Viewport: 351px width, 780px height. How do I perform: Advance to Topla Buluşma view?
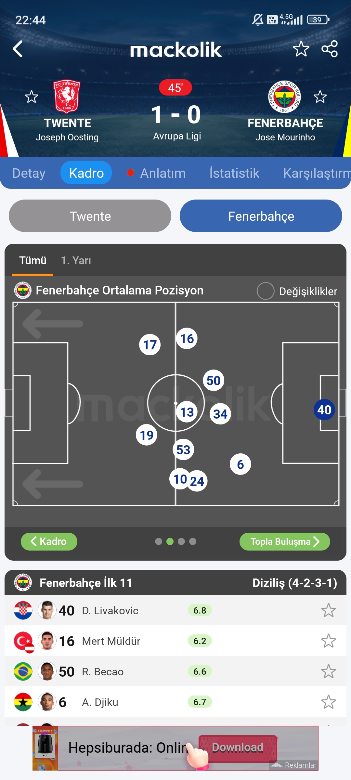[285, 541]
